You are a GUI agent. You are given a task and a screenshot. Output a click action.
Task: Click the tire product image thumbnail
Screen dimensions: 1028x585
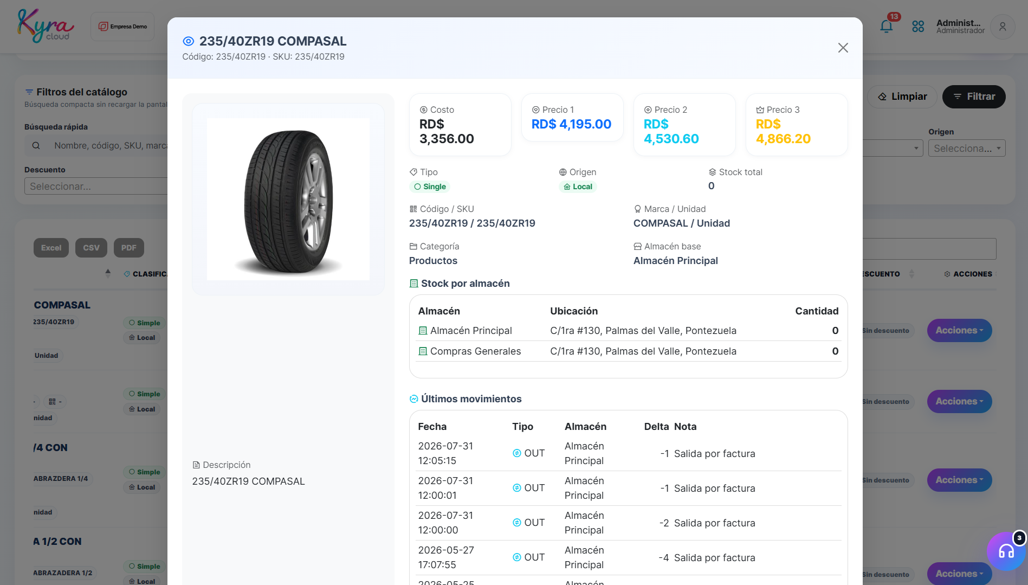[x=288, y=199]
